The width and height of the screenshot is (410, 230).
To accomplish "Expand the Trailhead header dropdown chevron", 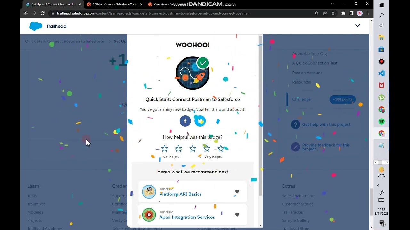I will (x=358, y=26).
